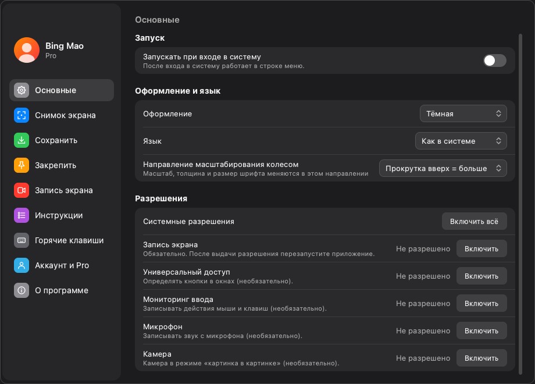Open the Снимок экрана settings section
This screenshot has height=384, width=535.
[62, 115]
